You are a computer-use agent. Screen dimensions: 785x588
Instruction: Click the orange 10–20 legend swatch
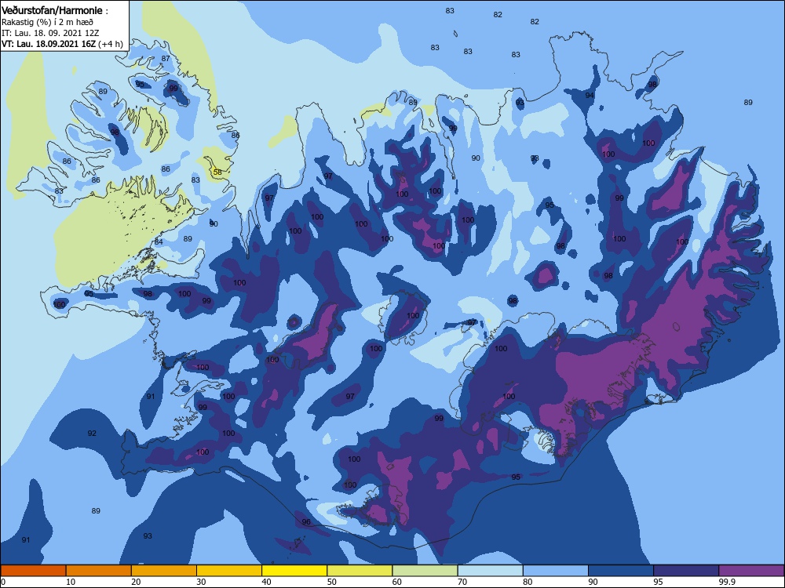99,571
